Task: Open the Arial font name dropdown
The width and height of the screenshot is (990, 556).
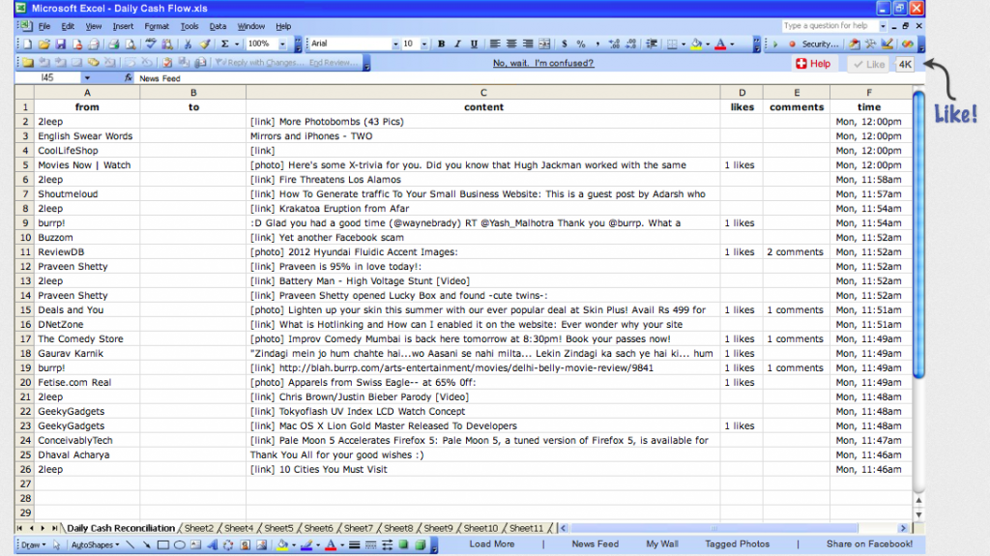Action: point(394,44)
